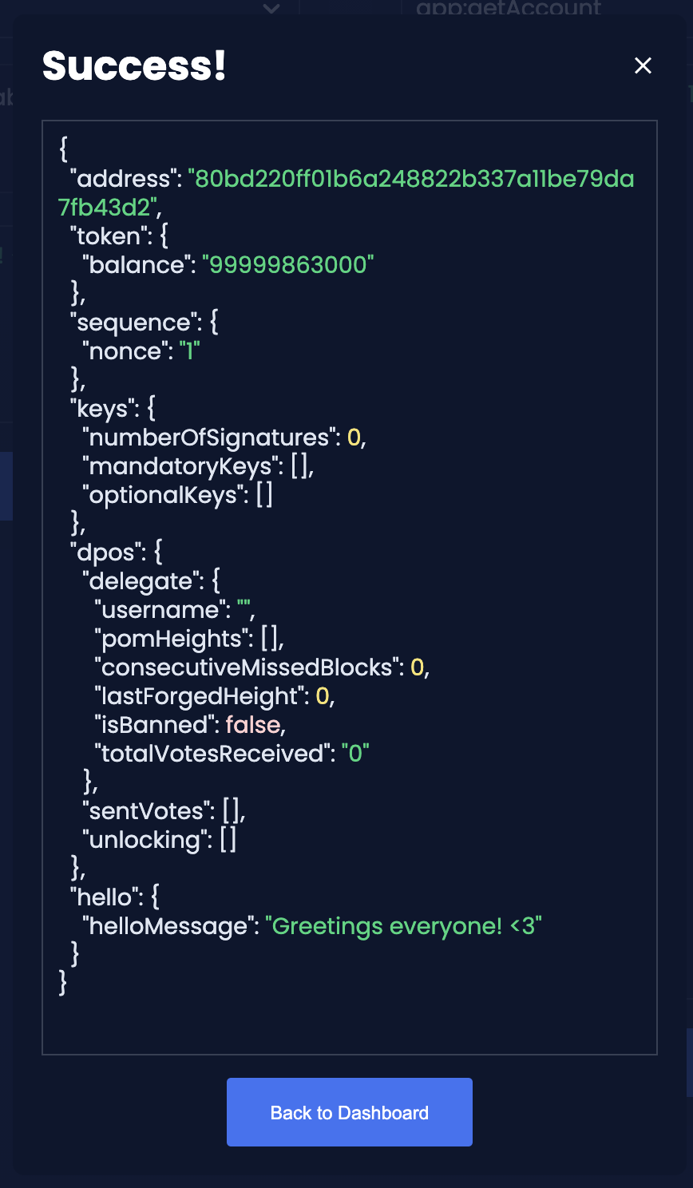Click the lastForgedHeight key
Image resolution: width=693 pixels, height=1188 pixels.
pyautogui.click(x=199, y=696)
